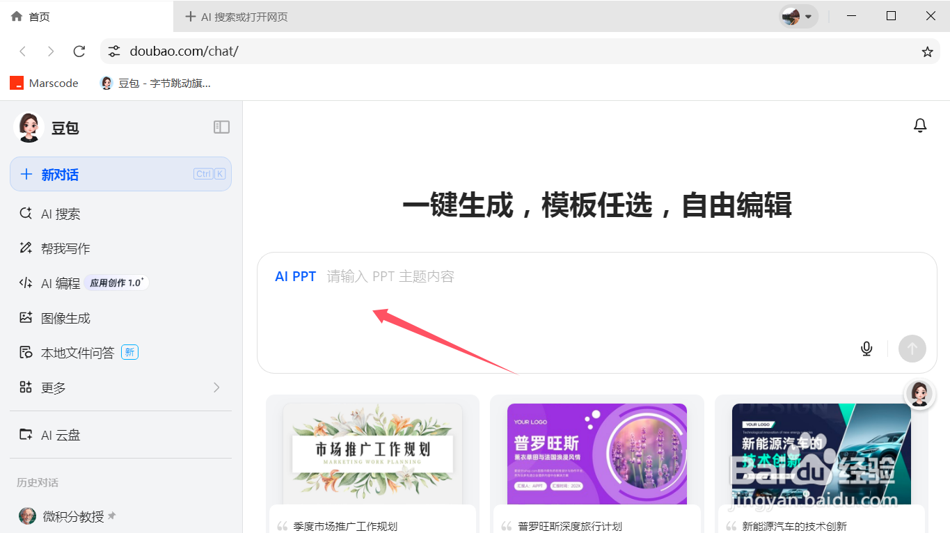Click the 历史对话 heading
The image size is (950, 533).
38,482
